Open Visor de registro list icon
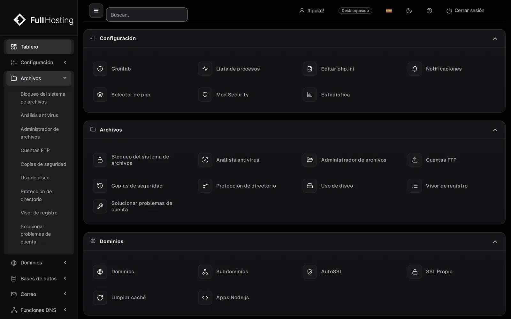The height and width of the screenshot is (319, 511). pyautogui.click(x=415, y=186)
